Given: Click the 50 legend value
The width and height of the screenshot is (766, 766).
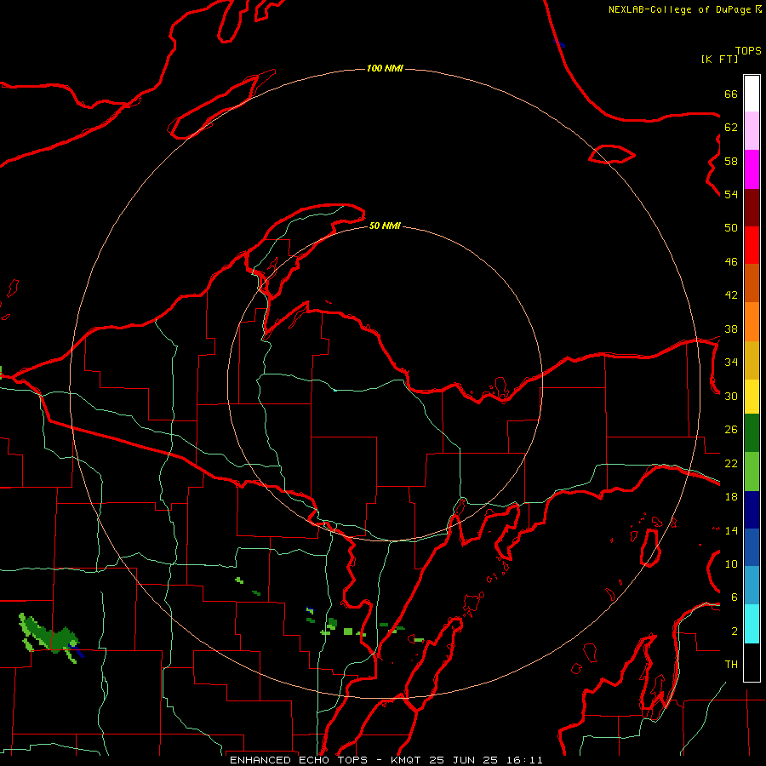Looking at the screenshot, I should (x=731, y=227).
